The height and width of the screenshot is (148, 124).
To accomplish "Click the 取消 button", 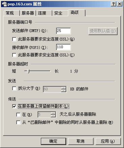I will pyautogui.click(x=81, y=141).
